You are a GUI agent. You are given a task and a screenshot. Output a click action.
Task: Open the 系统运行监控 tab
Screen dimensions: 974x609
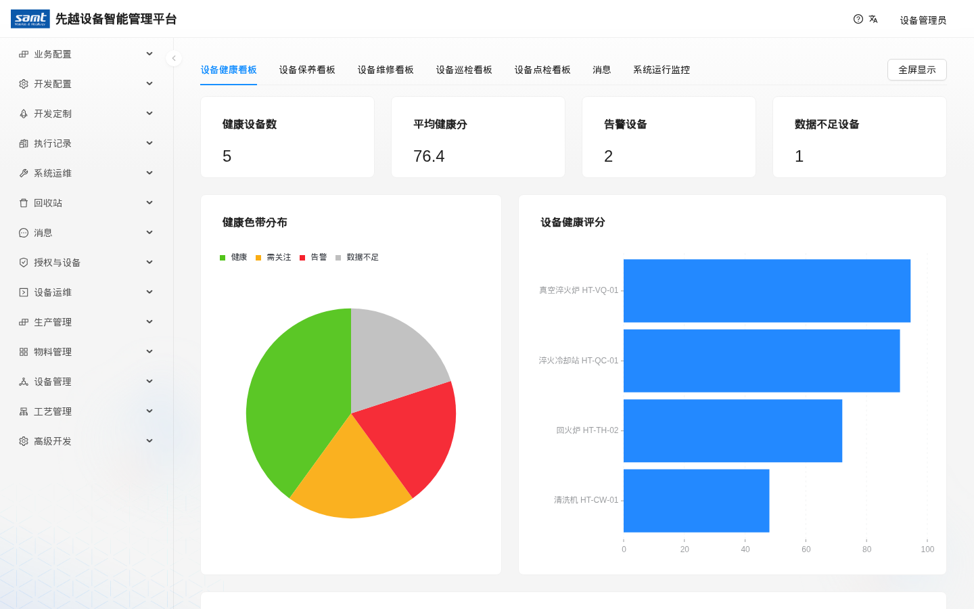coord(662,70)
